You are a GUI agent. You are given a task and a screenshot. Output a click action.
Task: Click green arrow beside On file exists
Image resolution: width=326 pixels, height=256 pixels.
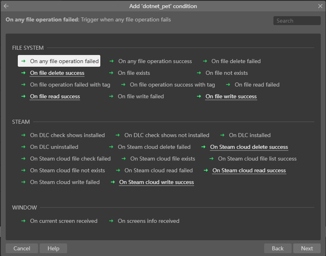click(x=111, y=73)
